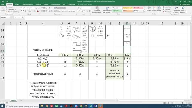192x108 pixels.
Task: Switch to the Data tab
Action: click(46, 4)
